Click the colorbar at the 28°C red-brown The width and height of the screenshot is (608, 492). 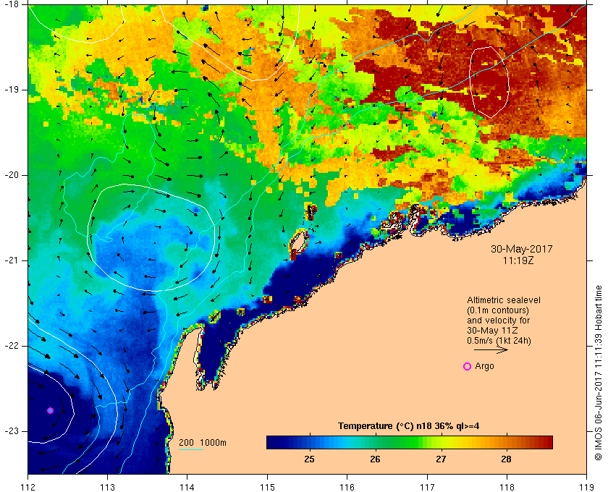[x=507, y=442]
